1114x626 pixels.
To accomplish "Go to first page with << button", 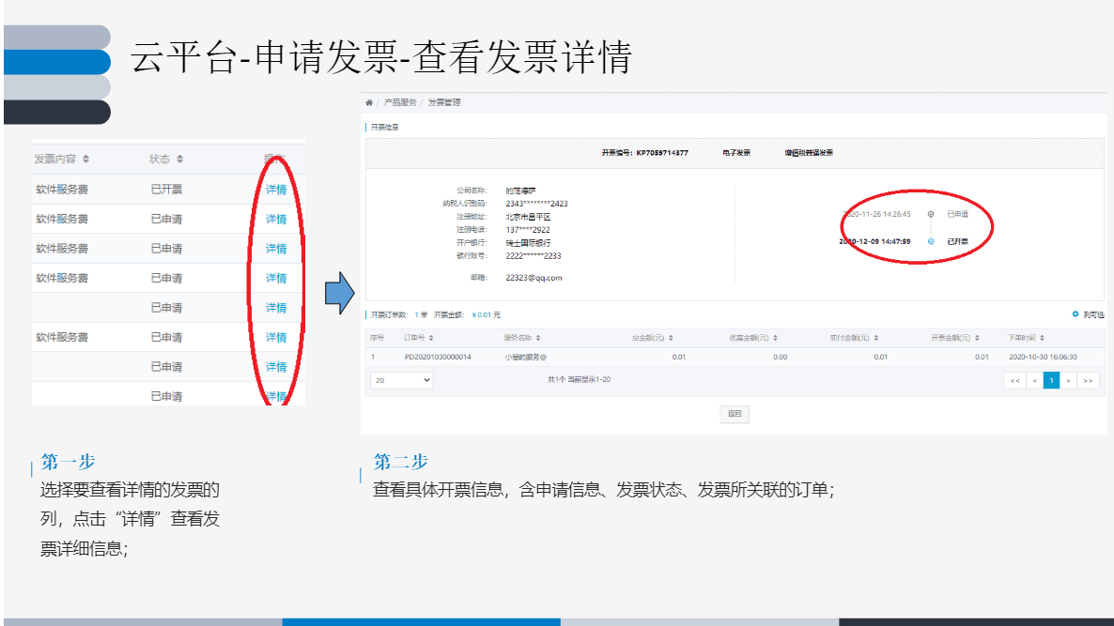I will 1014,380.
